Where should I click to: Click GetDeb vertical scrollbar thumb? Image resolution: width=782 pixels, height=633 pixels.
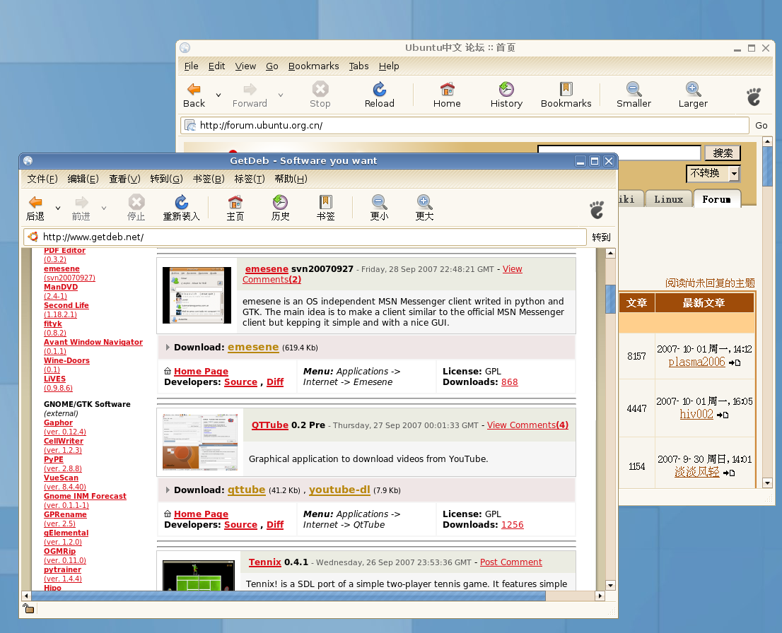[x=610, y=299]
